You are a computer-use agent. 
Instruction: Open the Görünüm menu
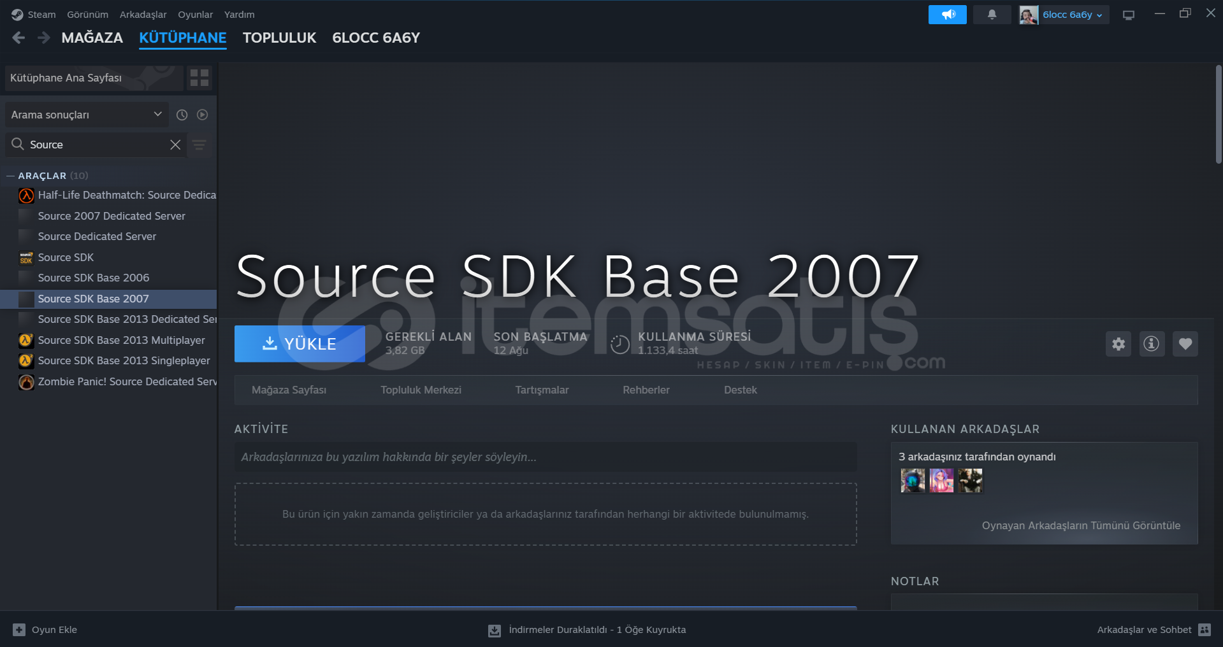pos(87,15)
